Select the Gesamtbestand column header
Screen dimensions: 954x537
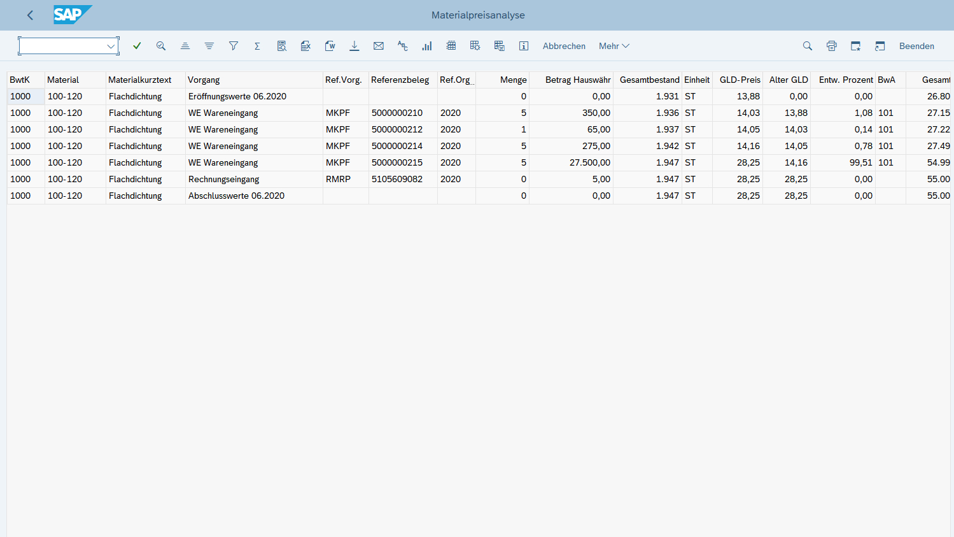[x=648, y=80]
